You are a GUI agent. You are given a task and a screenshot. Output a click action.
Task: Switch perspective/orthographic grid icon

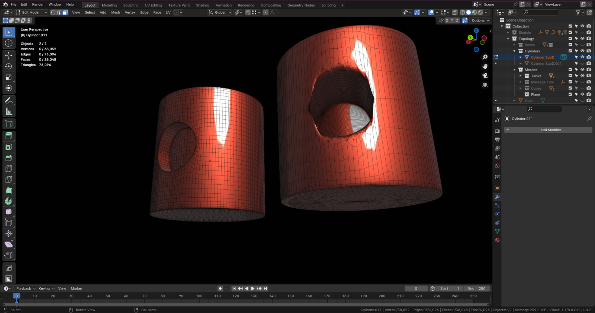(x=485, y=85)
